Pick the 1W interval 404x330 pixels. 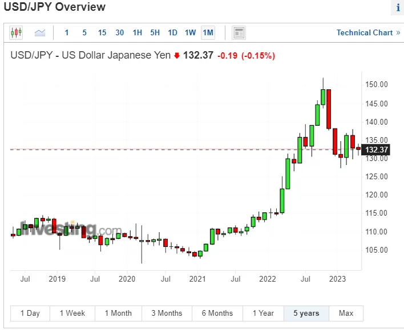(190, 32)
